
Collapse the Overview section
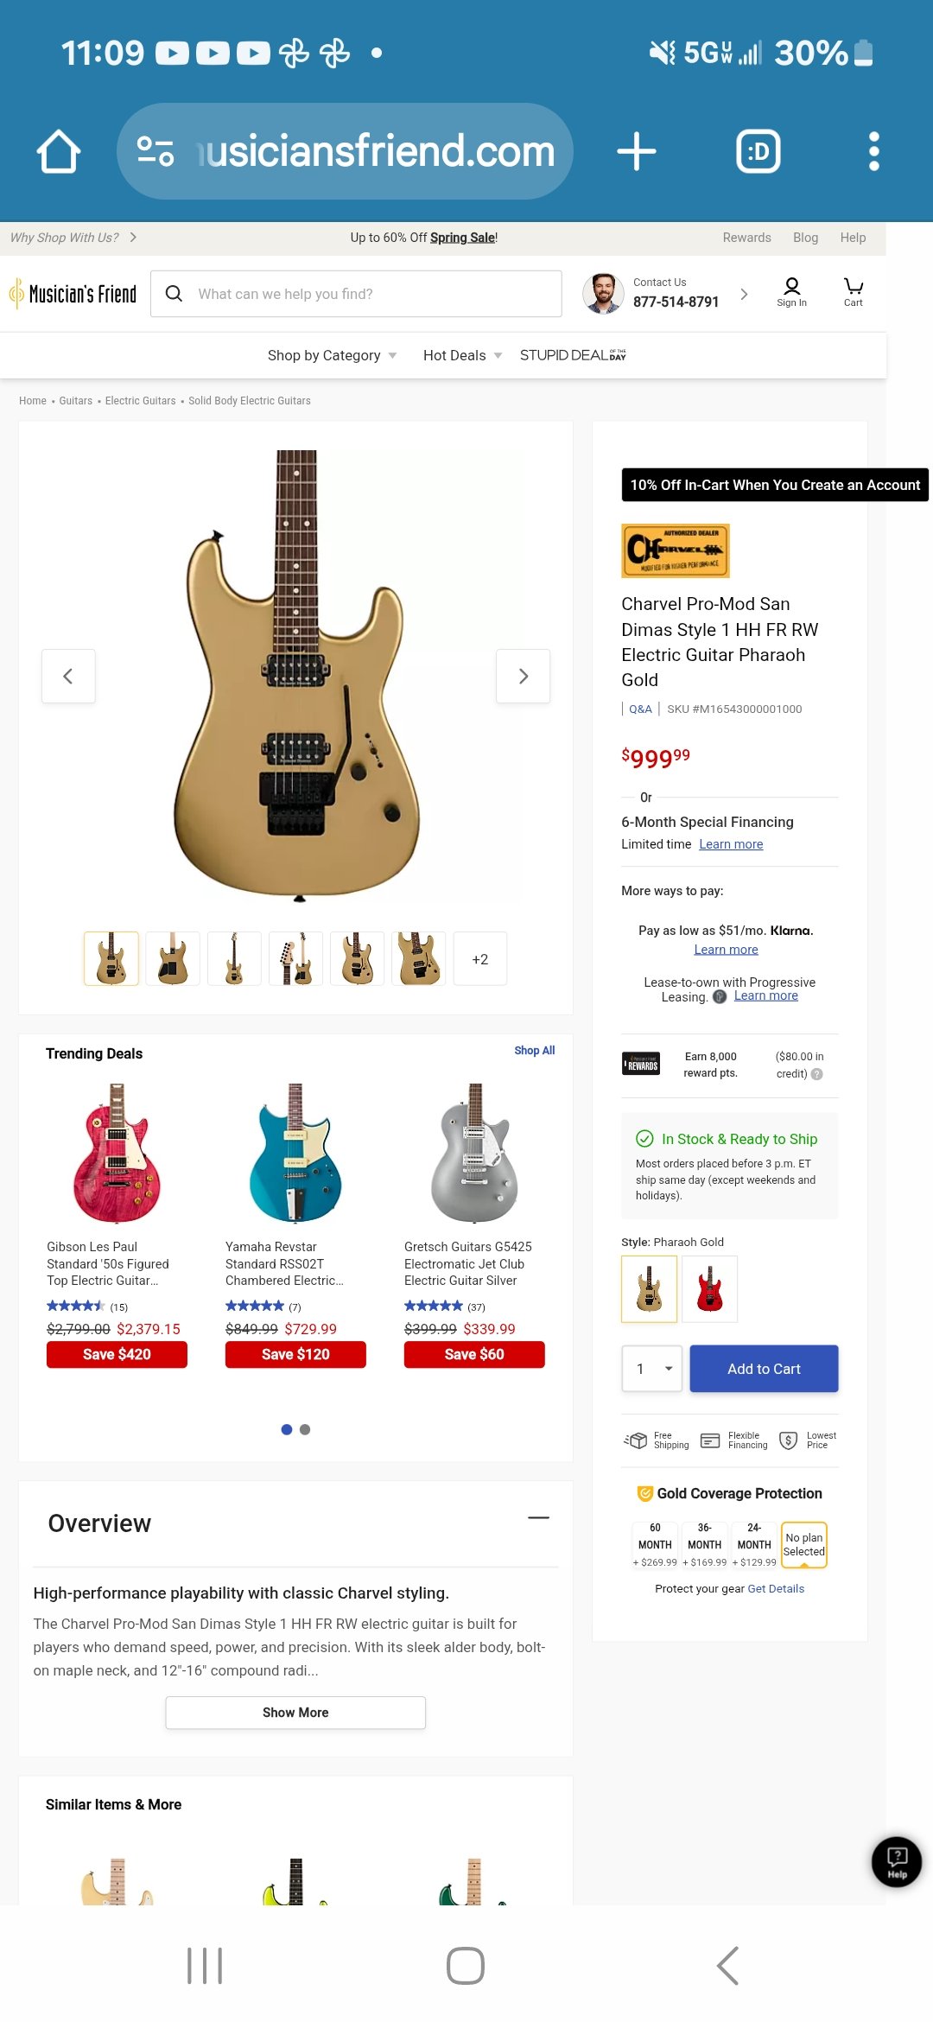coord(538,1517)
